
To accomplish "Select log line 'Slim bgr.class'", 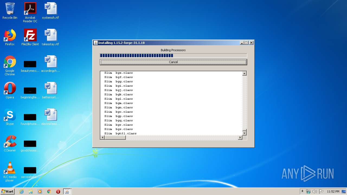I will pos(118,125).
